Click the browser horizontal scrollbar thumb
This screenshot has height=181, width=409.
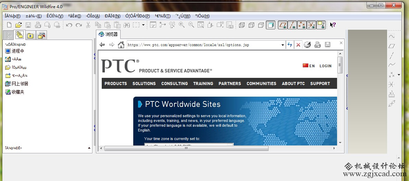pos(186,148)
